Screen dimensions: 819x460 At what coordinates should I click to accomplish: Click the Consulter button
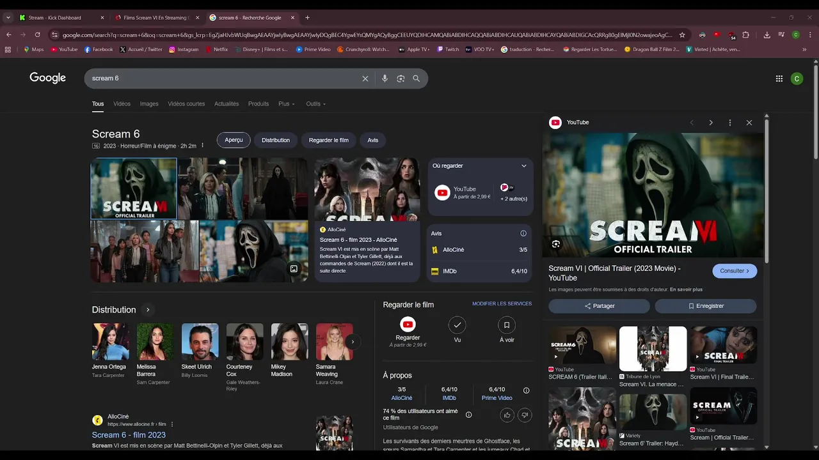pyautogui.click(x=735, y=271)
